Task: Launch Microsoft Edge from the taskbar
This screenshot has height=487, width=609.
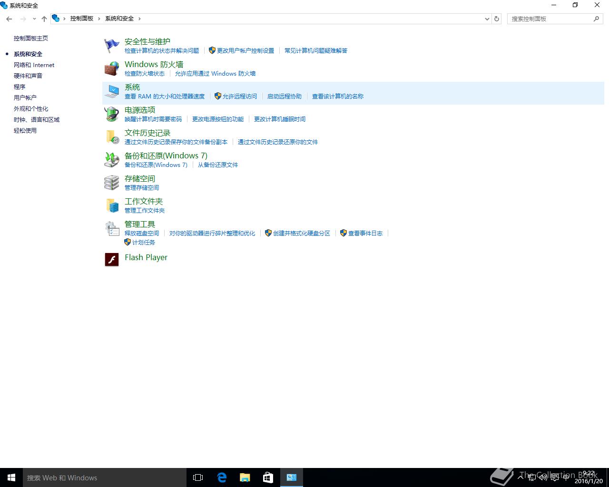Action: click(222, 477)
